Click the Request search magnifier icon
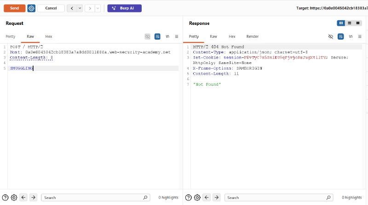The image size is (368, 205). [x=145, y=198]
